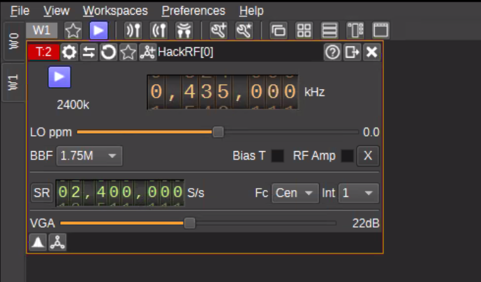The image size is (481, 282).
Task: Add a MIMO device
Action: pyautogui.click(x=184, y=31)
